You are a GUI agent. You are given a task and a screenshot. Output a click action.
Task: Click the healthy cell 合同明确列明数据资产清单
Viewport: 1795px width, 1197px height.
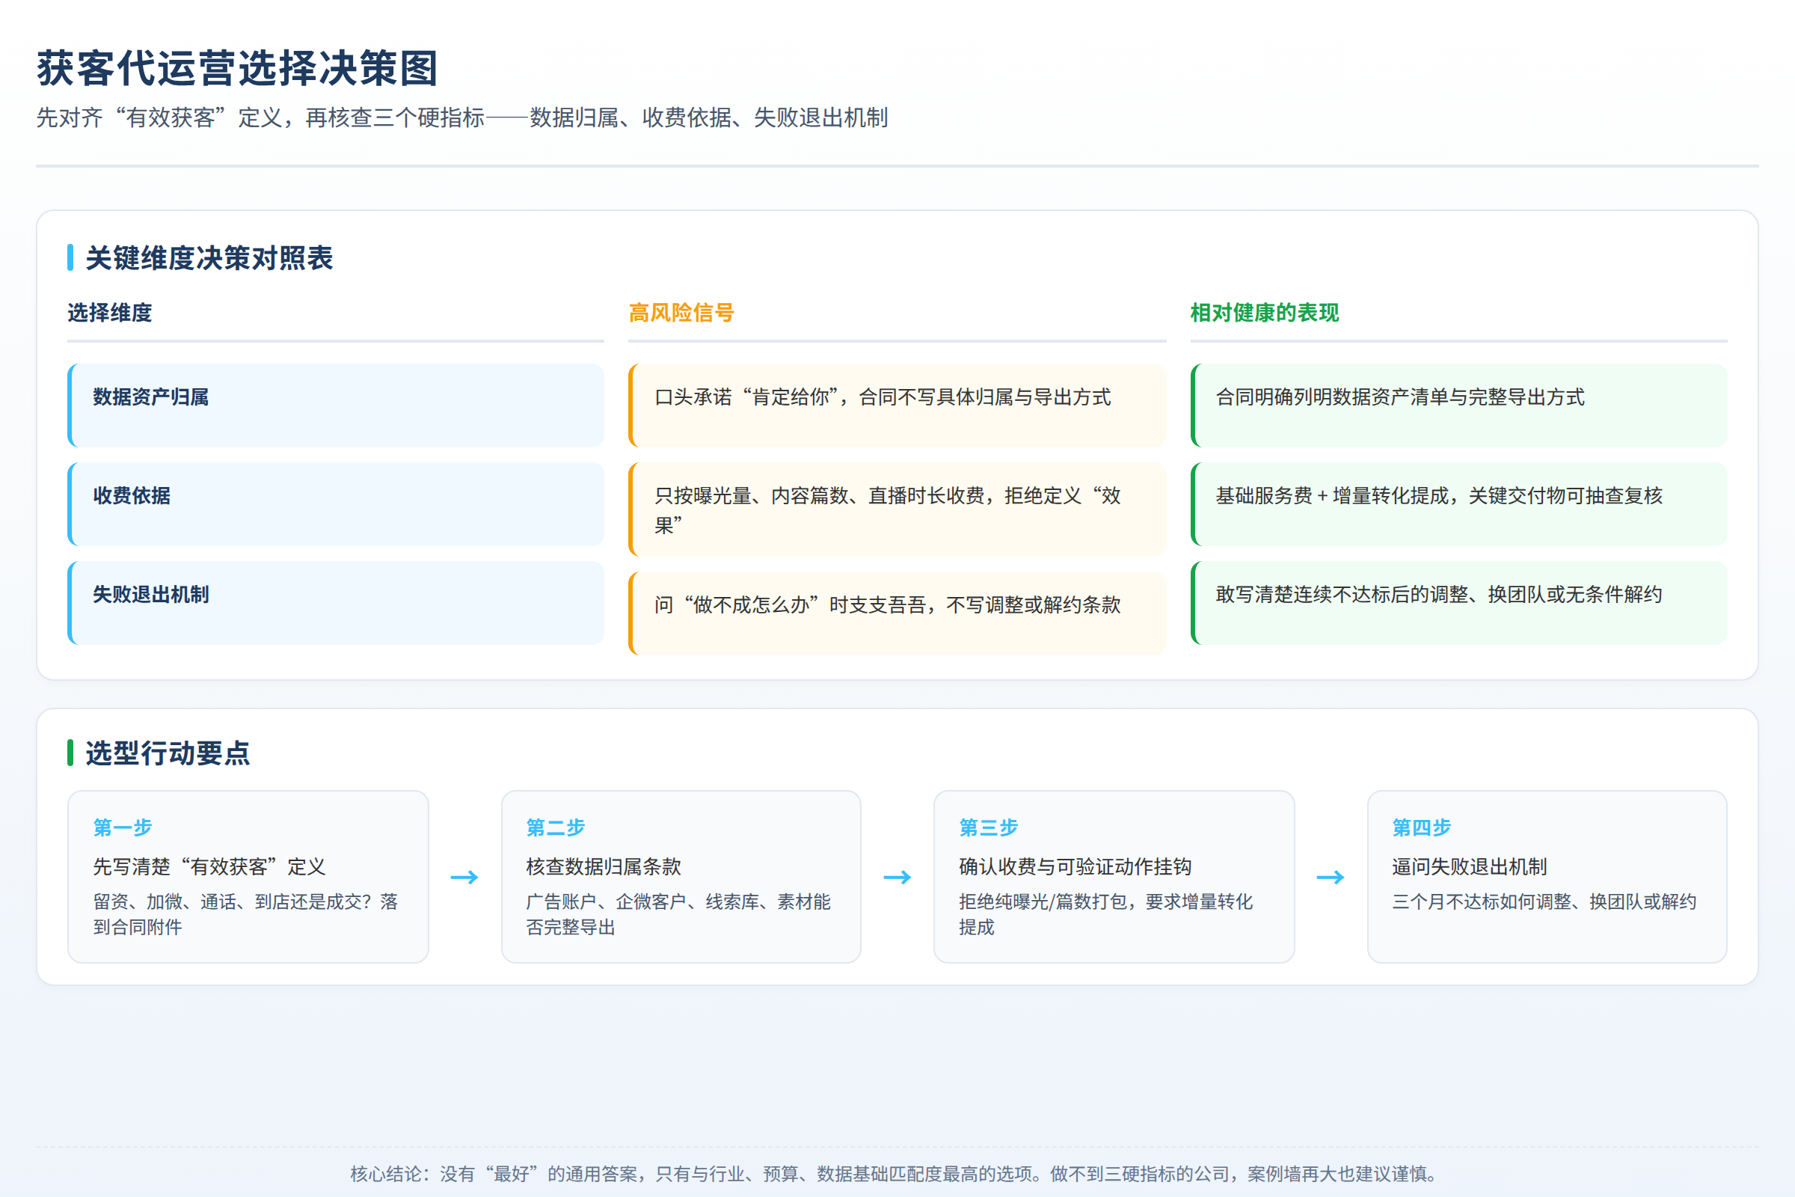[x=1459, y=405]
